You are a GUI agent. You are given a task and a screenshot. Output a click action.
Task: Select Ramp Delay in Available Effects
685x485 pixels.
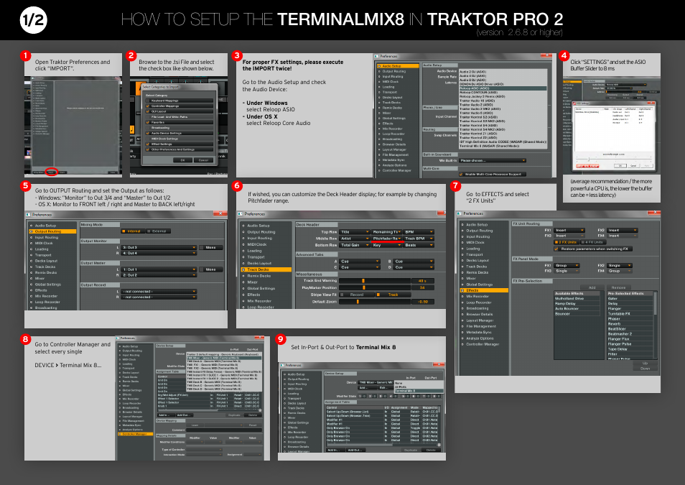tap(577, 303)
